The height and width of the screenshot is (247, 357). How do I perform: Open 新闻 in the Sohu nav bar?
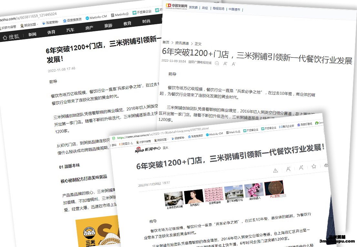pyautogui.click(x=32, y=35)
